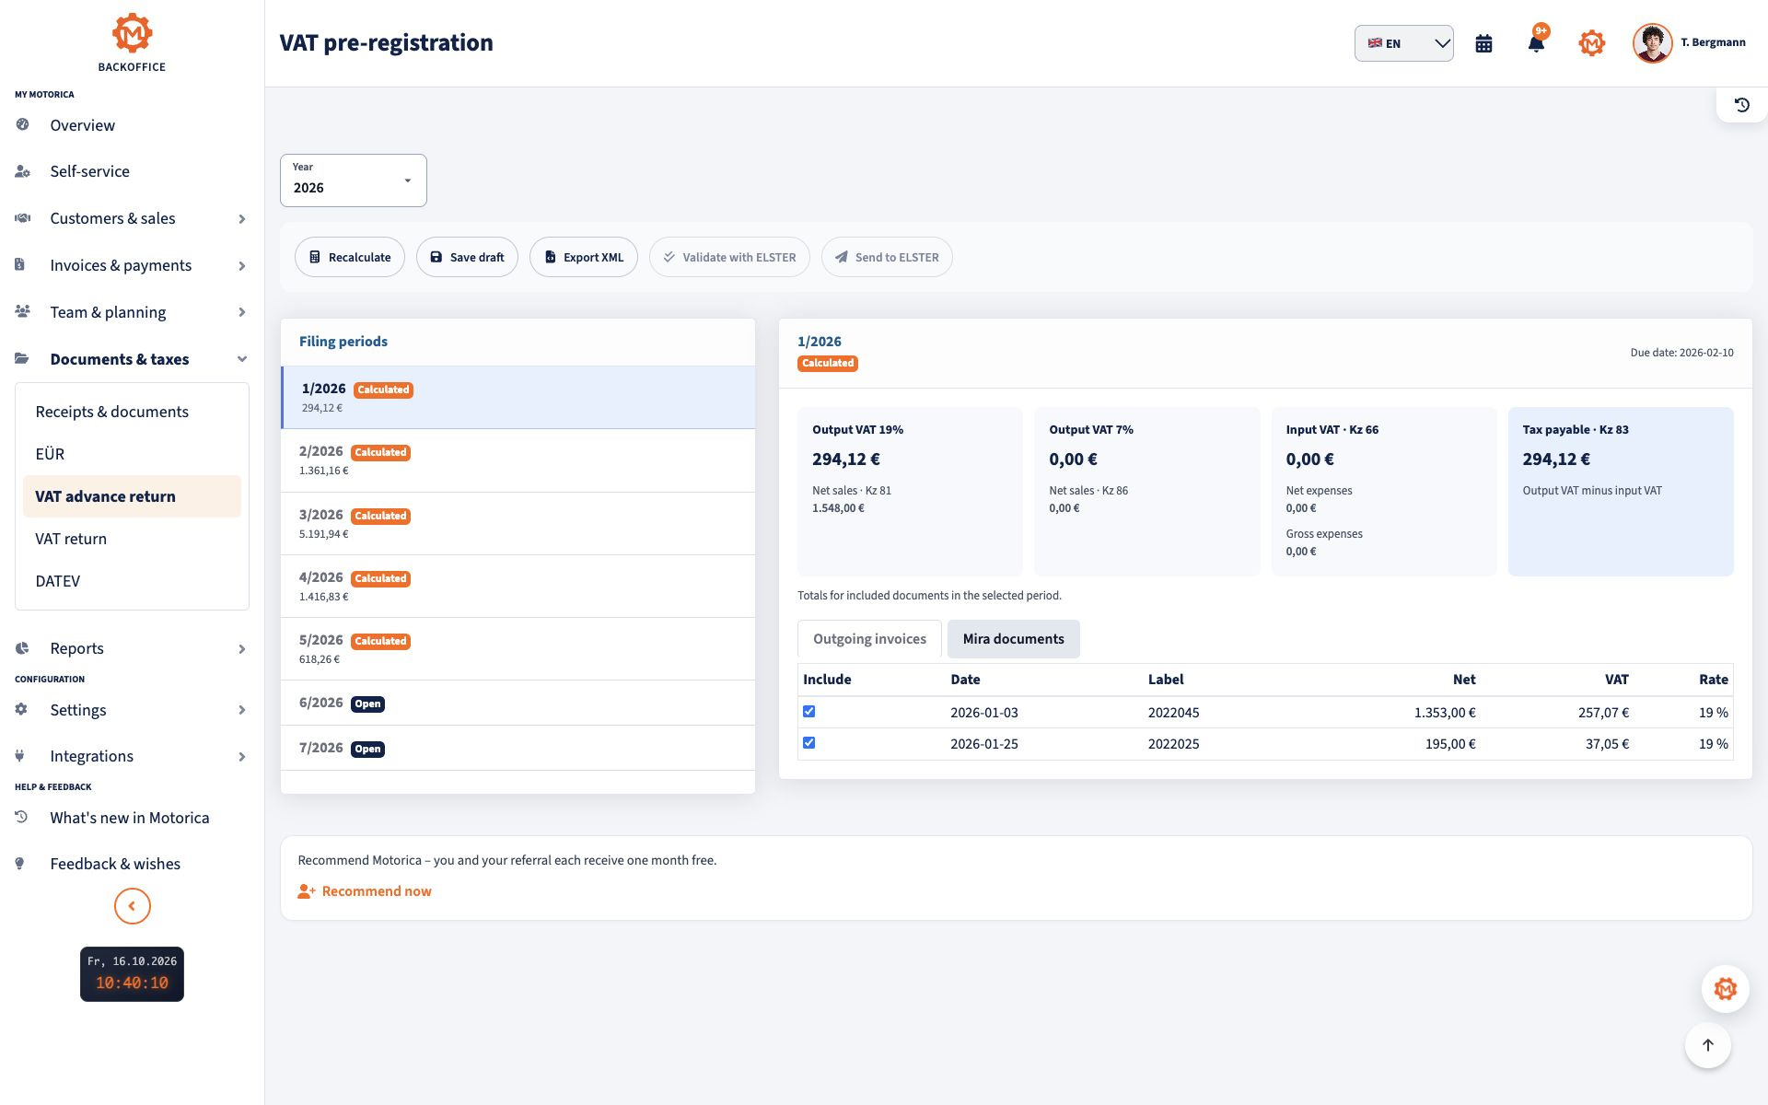Uncheck include for document 2022045
The image size is (1768, 1105).
click(x=808, y=711)
